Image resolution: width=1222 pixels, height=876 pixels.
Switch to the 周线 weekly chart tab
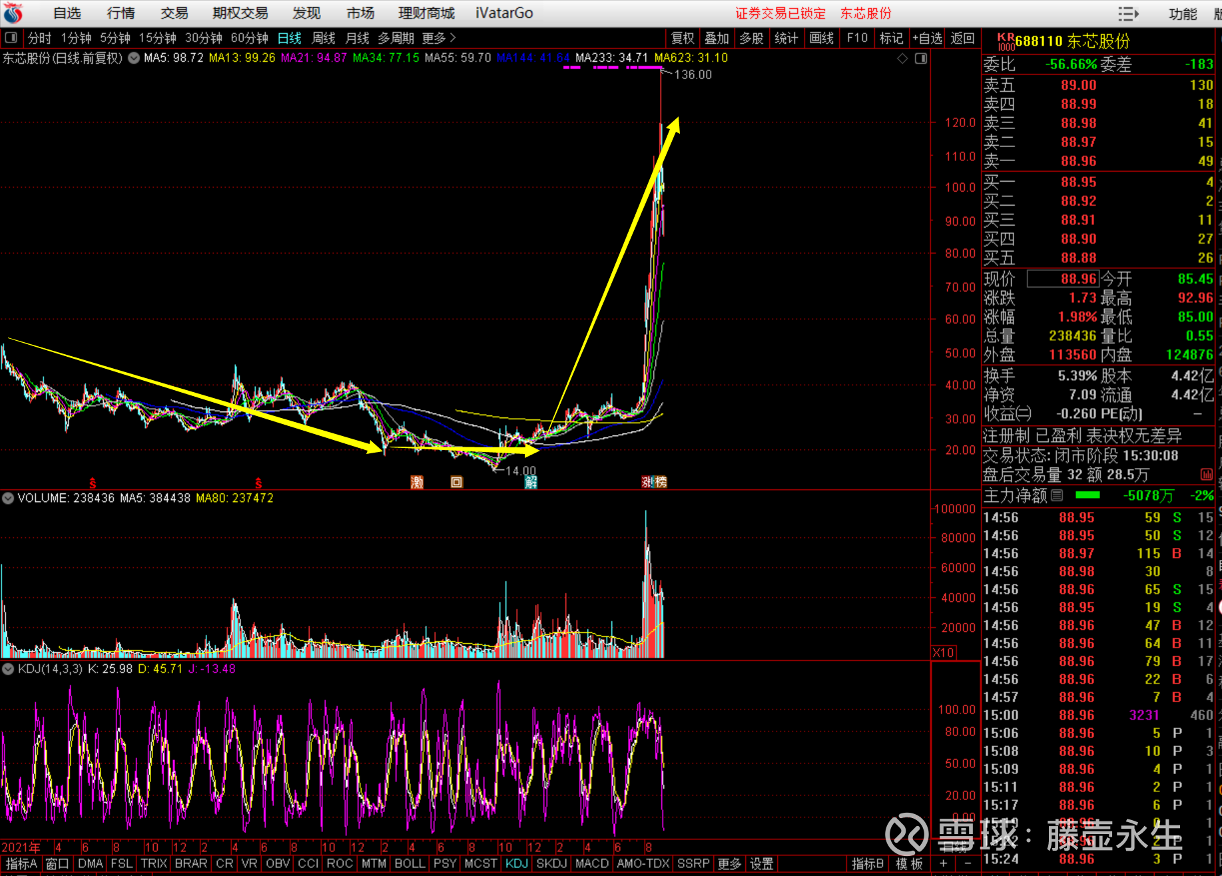pos(324,38)
